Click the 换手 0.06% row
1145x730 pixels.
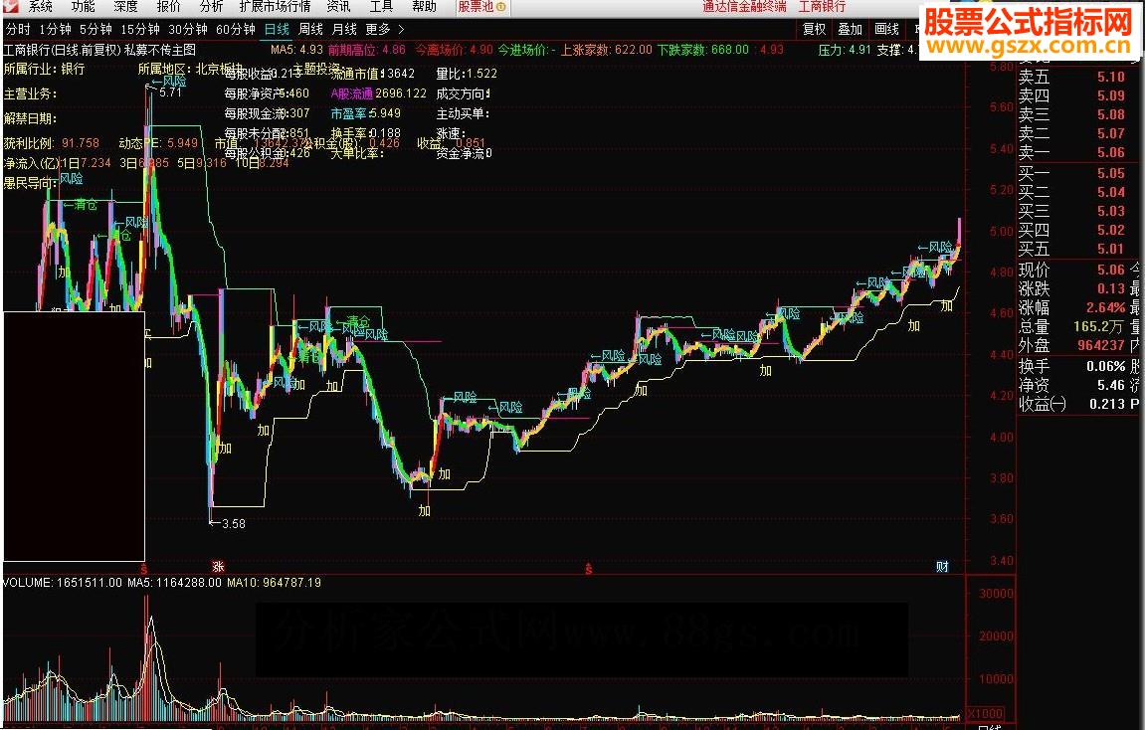(x=1072, y=366)
